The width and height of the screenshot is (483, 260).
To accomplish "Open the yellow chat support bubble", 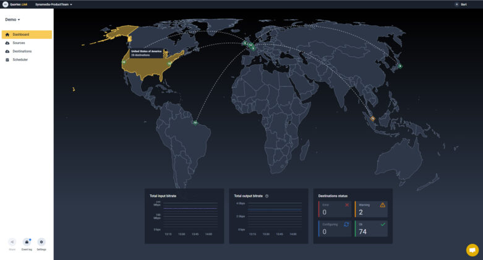I will tap(472, 249).
